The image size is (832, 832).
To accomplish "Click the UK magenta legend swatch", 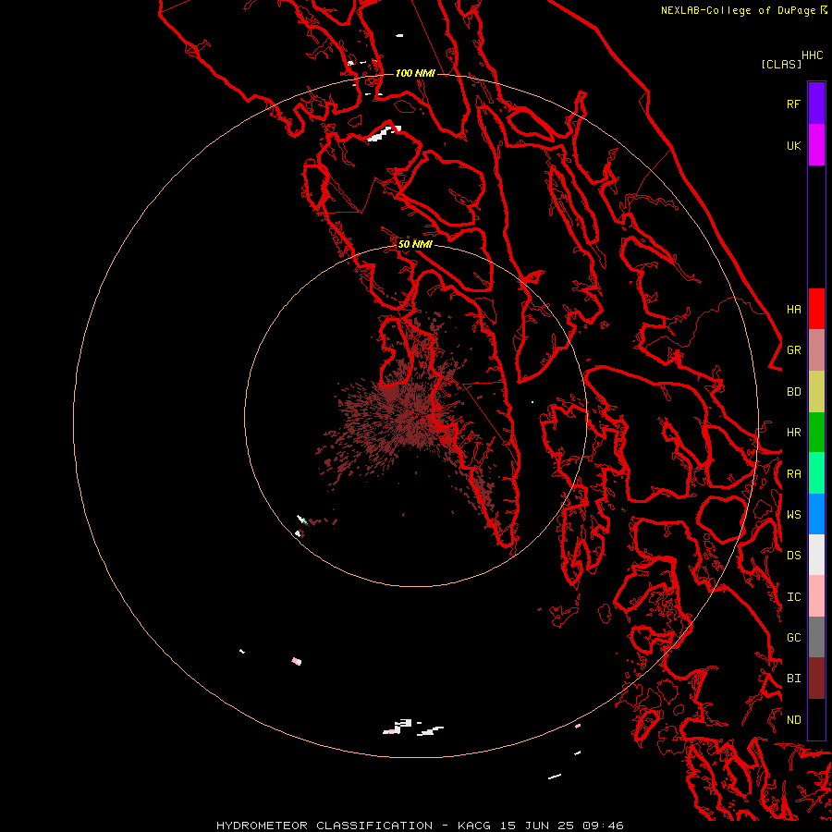I will [x=816, y=145].
